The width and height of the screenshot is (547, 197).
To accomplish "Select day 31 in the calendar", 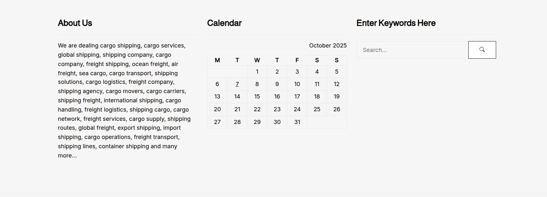I will (x=297, y=122).
